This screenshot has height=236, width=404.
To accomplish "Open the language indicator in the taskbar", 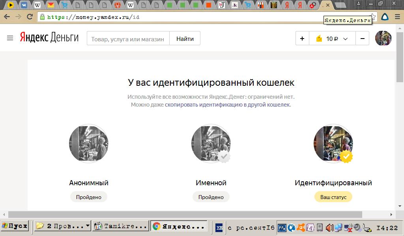I will (x=219, y=227).
